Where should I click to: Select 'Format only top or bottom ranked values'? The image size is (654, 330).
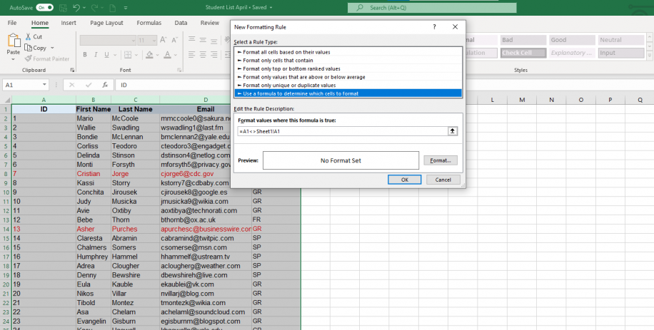click(348, 68)
